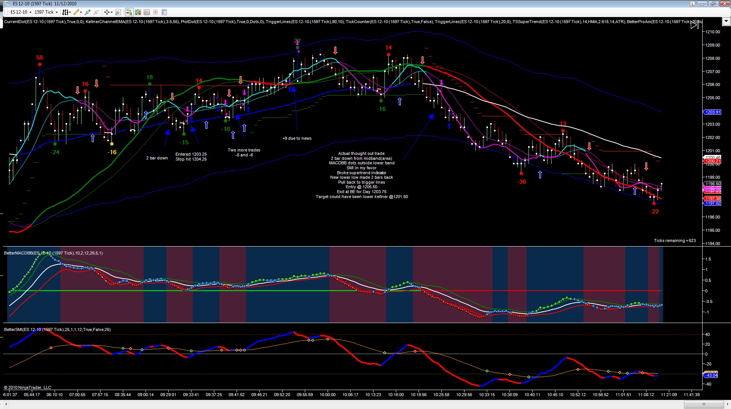Toggle the chart trader panel icon
Screen dimensions: 731x409
(x=129, y=12)
